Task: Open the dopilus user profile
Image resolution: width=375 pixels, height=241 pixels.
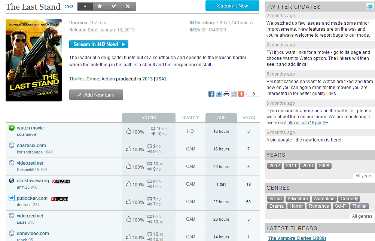Action: pos(23,205)
